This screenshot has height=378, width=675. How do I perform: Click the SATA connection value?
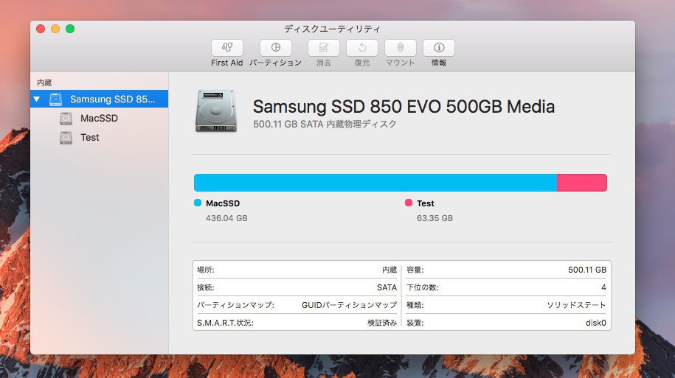pos(387,287)
